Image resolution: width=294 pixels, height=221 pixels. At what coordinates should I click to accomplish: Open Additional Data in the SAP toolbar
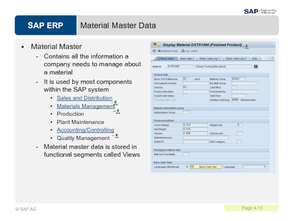coord(168,51)
